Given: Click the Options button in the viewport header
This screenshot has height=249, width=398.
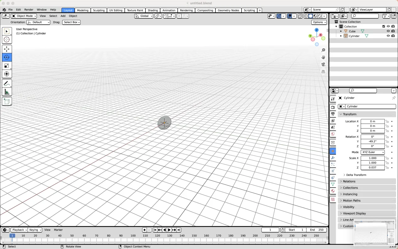Looking at the screenshot, I should (319, 22).
